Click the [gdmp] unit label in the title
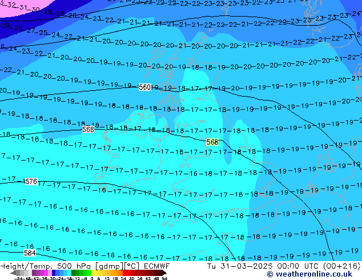The image size is (362, 280). coord(110,266)
